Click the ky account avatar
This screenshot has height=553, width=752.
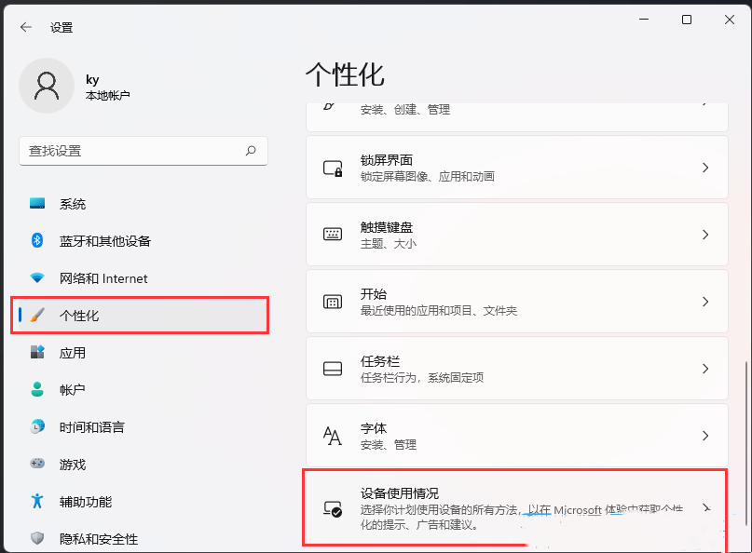[x=47, y=86]
